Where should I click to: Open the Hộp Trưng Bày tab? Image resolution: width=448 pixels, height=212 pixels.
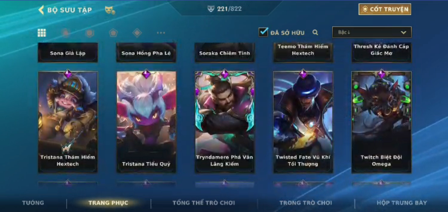402,203
